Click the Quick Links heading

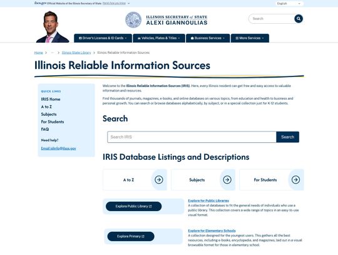[51, 91]
